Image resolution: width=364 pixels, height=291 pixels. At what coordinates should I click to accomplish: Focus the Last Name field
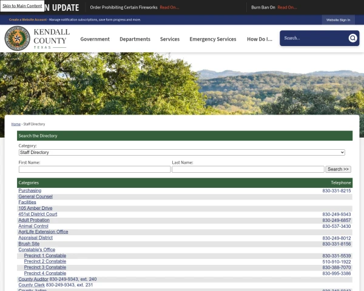click(248, 169)
